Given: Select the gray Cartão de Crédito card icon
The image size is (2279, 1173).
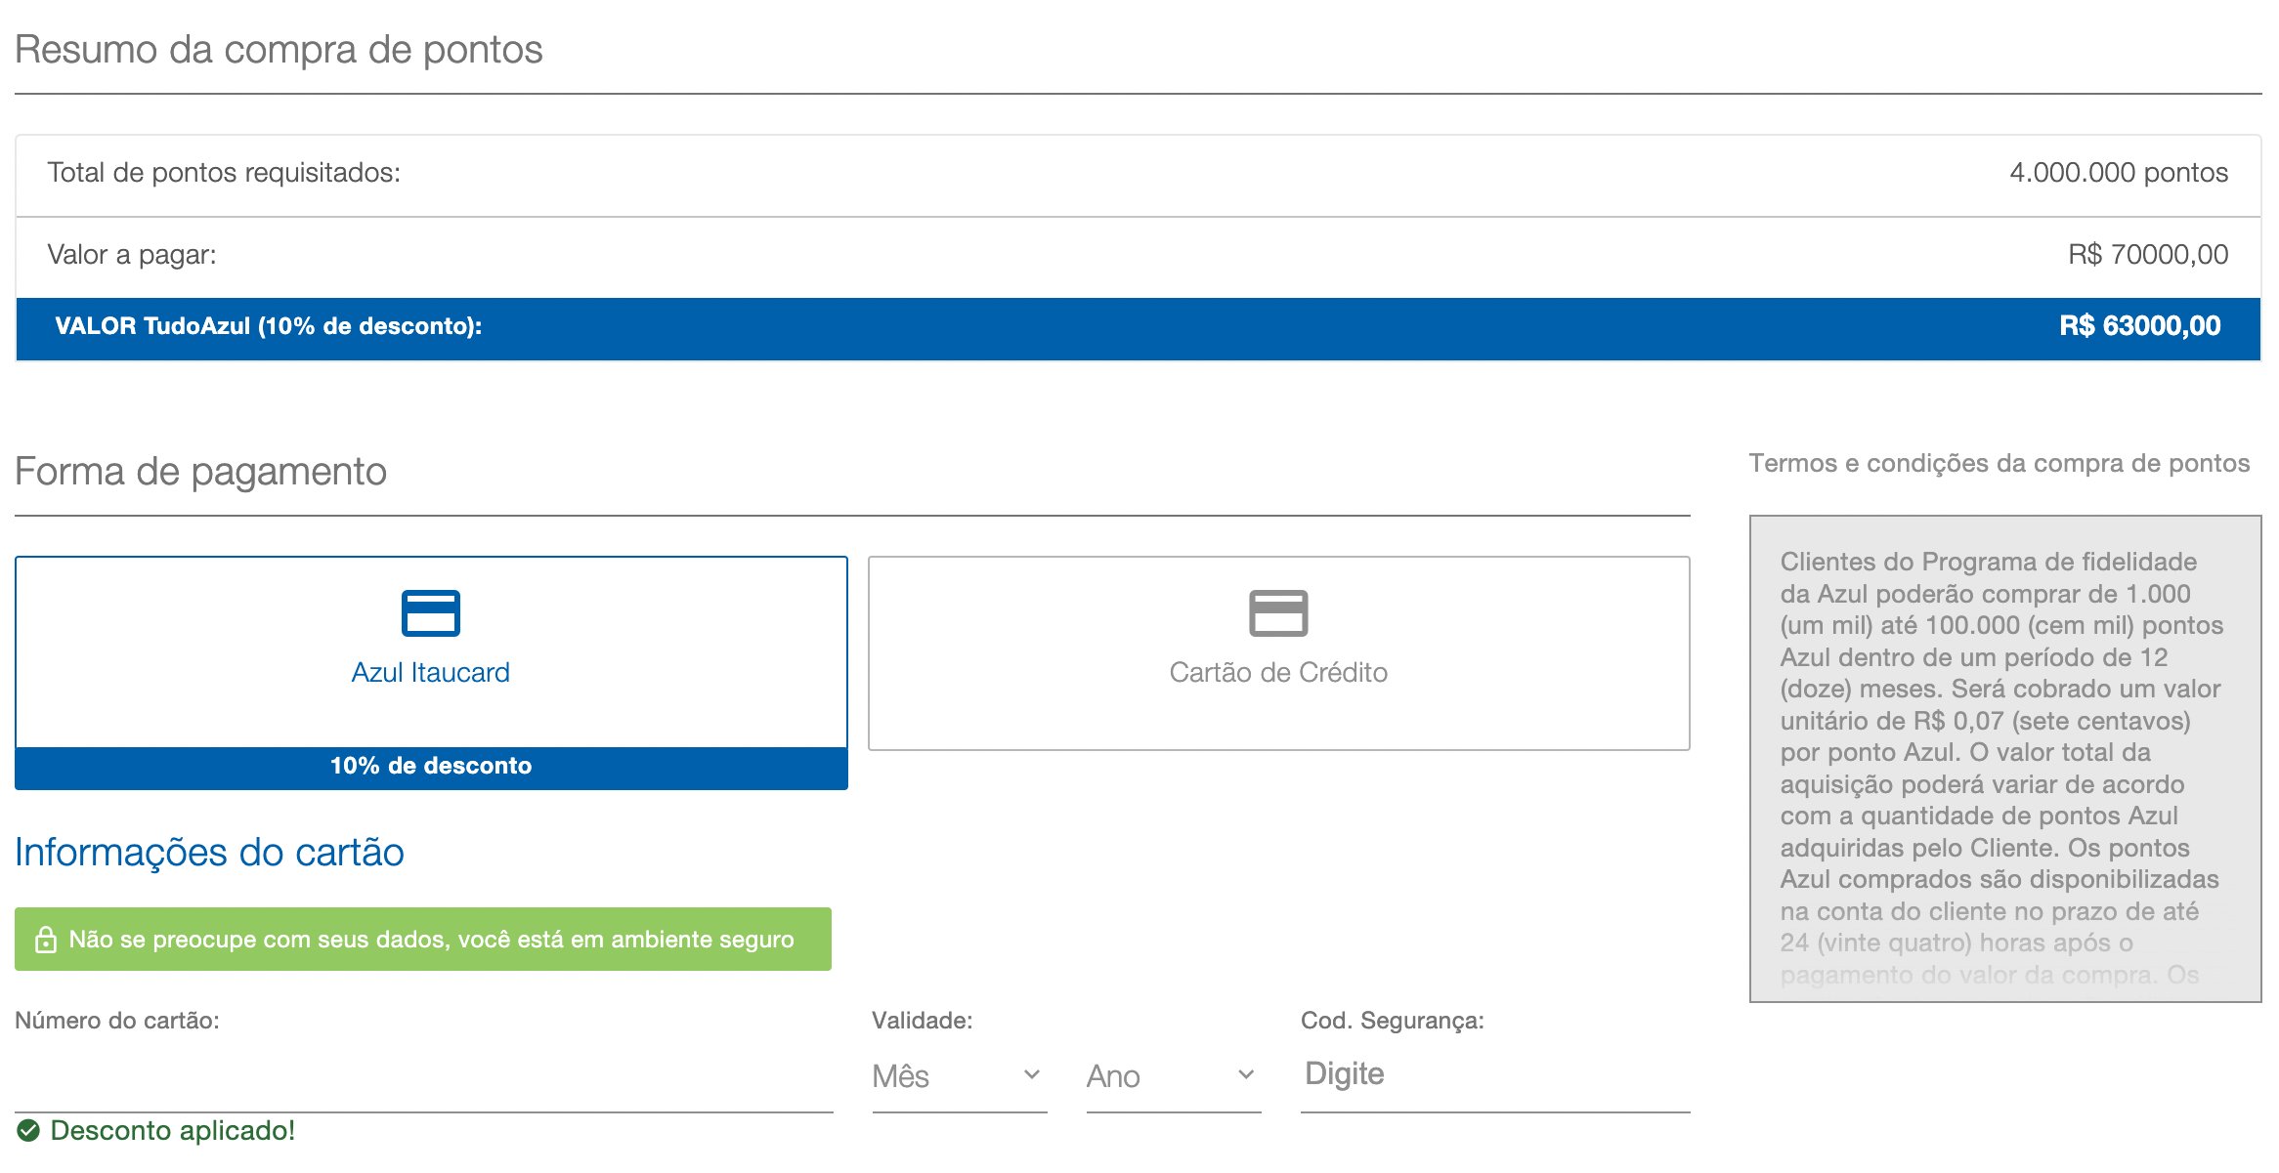Looking at the screenshot, I should (1278, 613).
